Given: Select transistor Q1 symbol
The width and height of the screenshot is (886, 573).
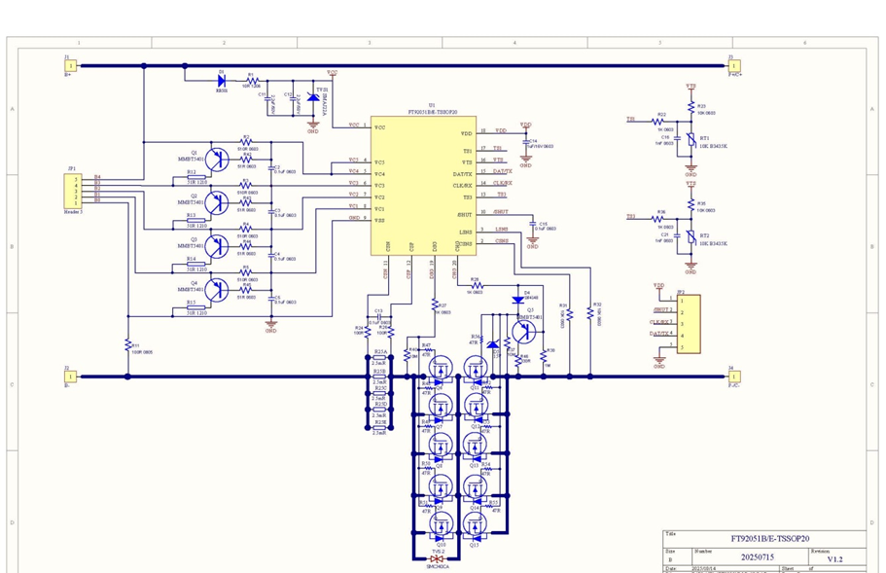Looking at the screenshot, I should click(217, 160).
